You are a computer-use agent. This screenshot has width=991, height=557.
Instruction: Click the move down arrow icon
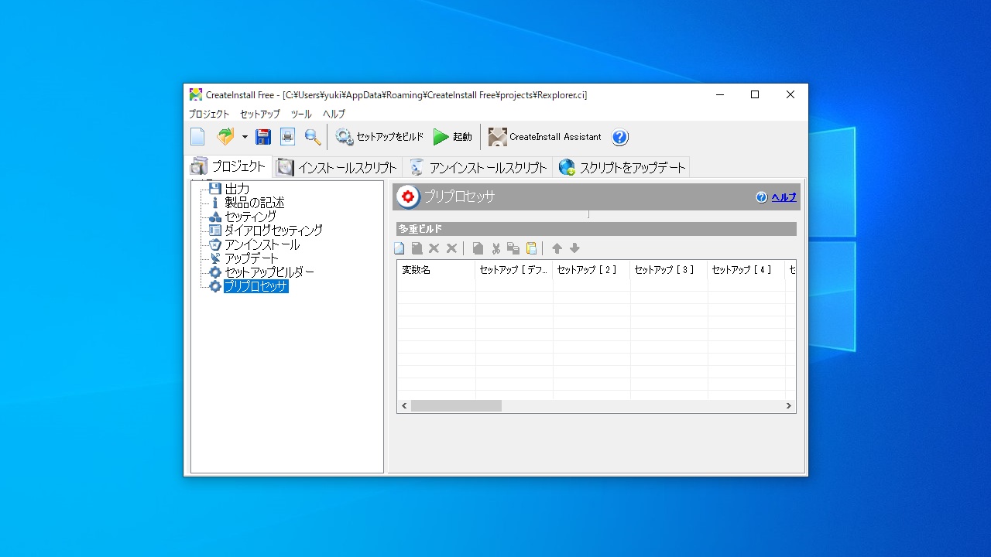pos(574,248)
